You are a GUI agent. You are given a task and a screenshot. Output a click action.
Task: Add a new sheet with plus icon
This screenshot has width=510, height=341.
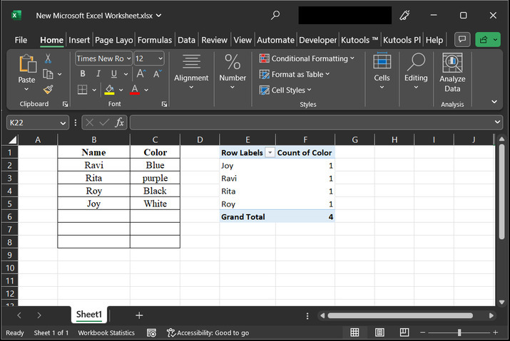pyautogui.click(x=139, y=315)
